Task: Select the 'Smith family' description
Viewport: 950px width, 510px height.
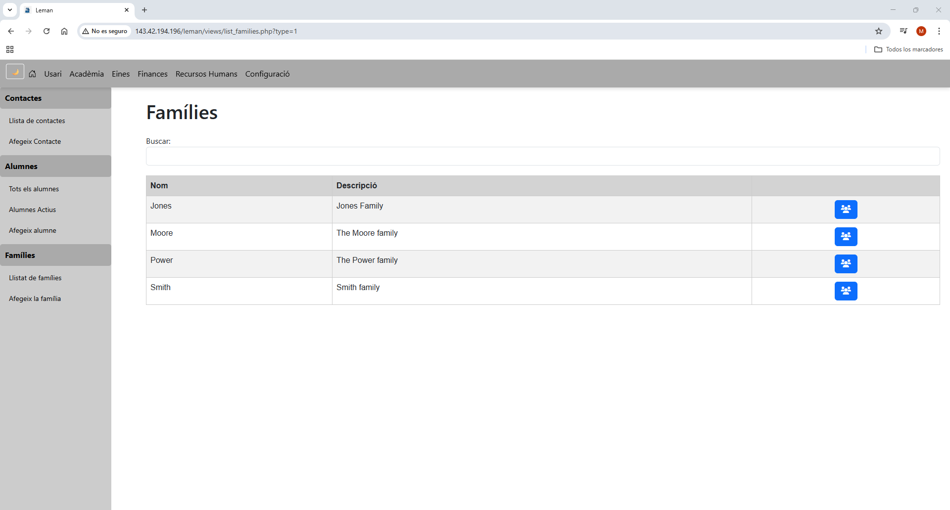Action: tap(358, 288)
